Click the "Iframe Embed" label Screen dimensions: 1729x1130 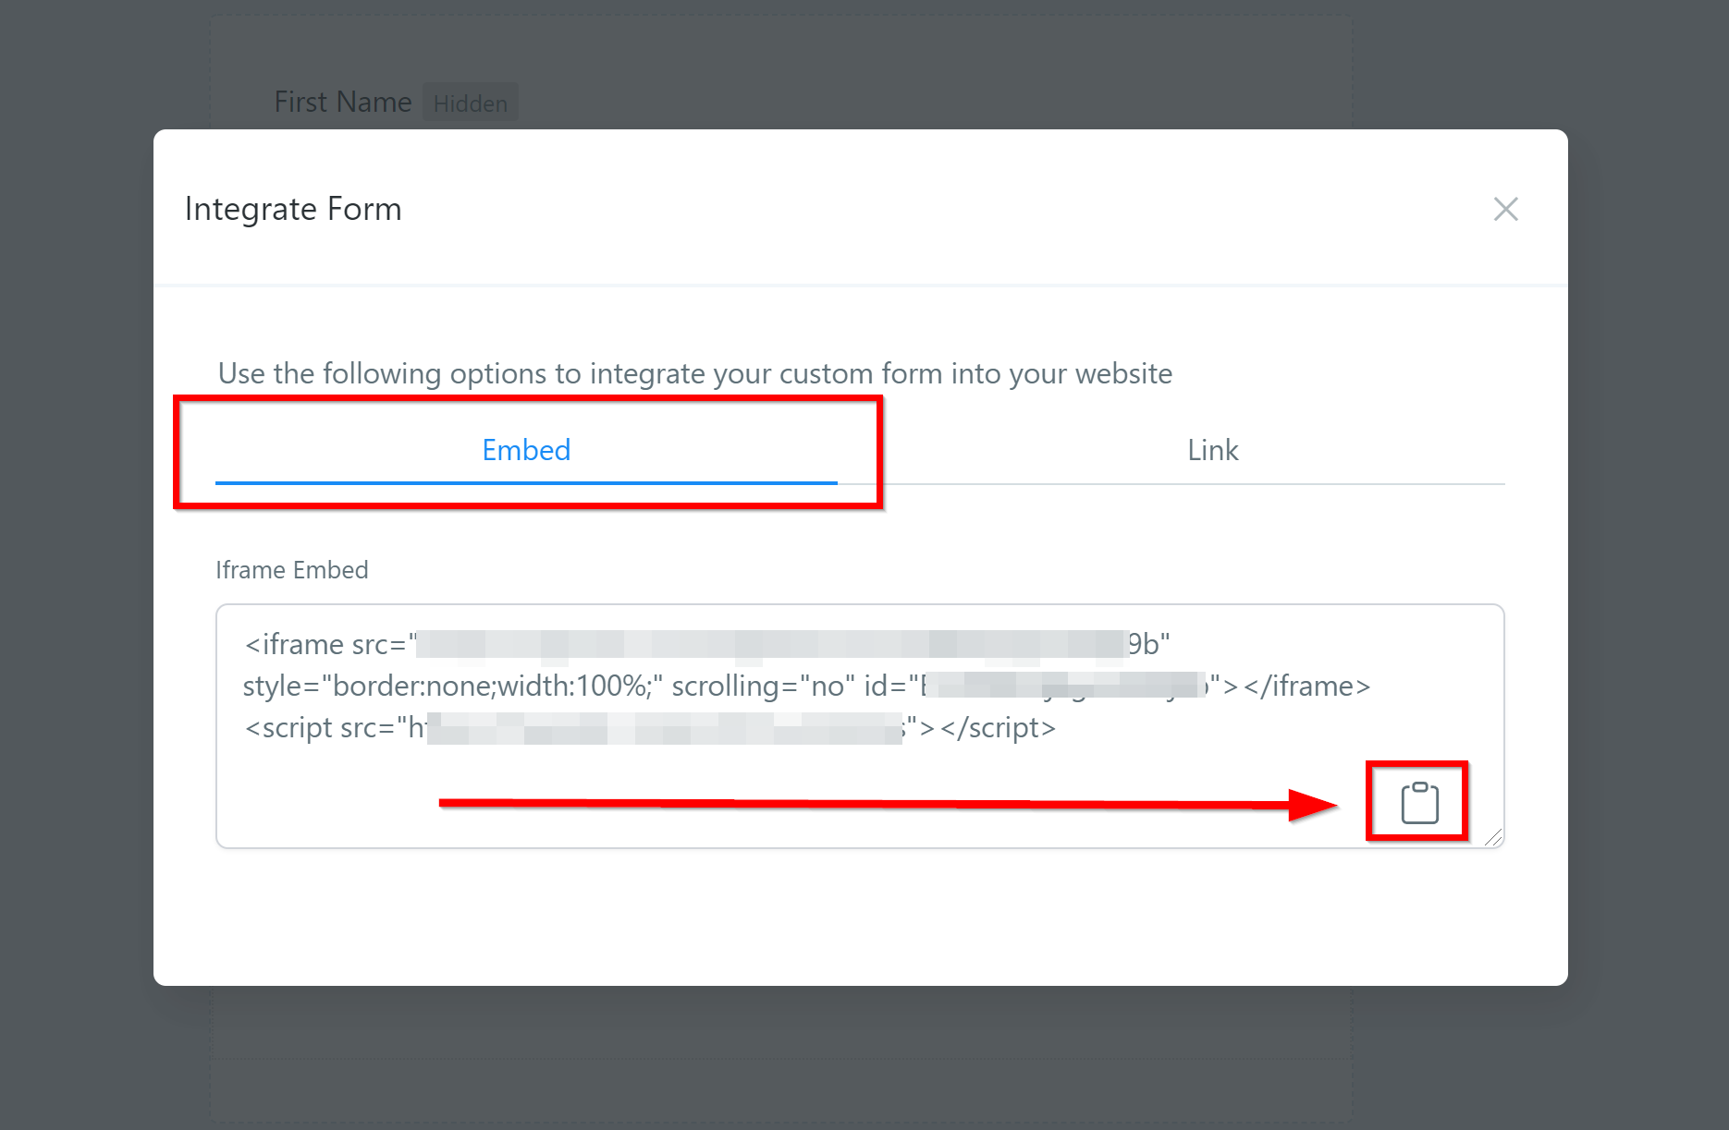pyautogui.click(x=291, y=570)
